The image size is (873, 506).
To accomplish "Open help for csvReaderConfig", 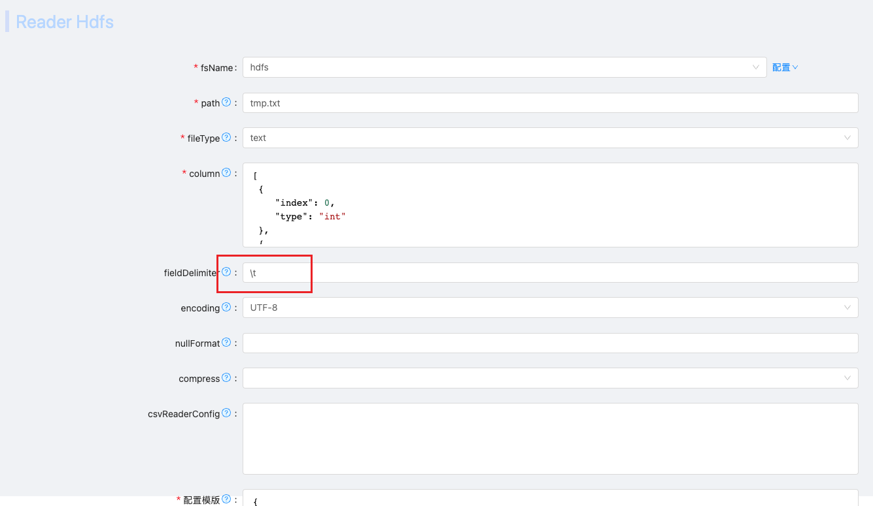I will click(226, 413).
